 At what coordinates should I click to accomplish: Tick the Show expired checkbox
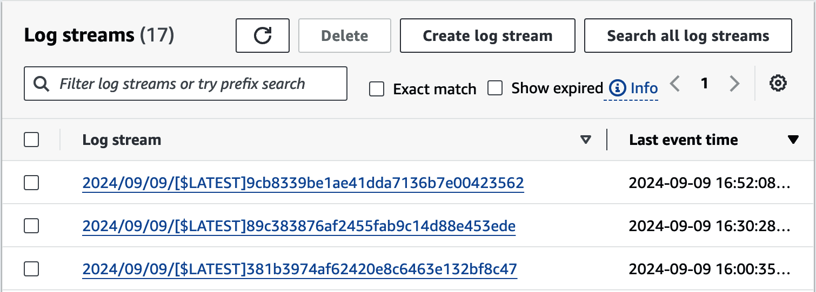tap(495, 88)
